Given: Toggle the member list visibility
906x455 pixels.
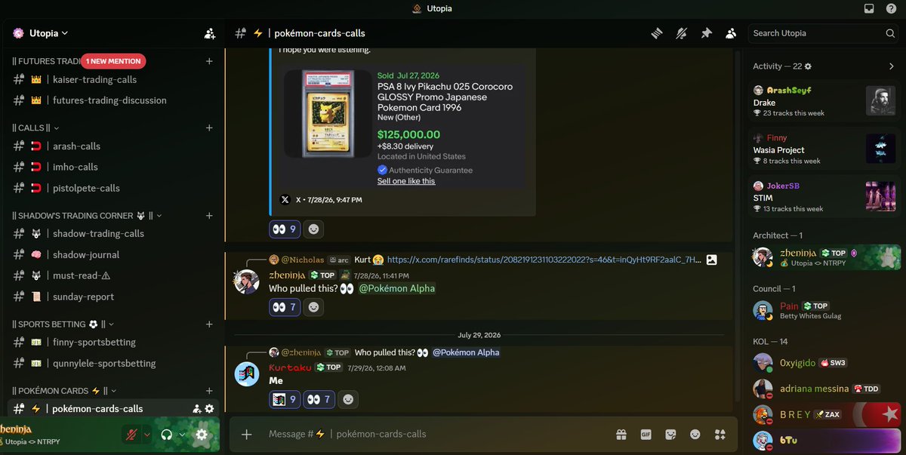Looking at the screenshot, I should (x=731, y=33).
